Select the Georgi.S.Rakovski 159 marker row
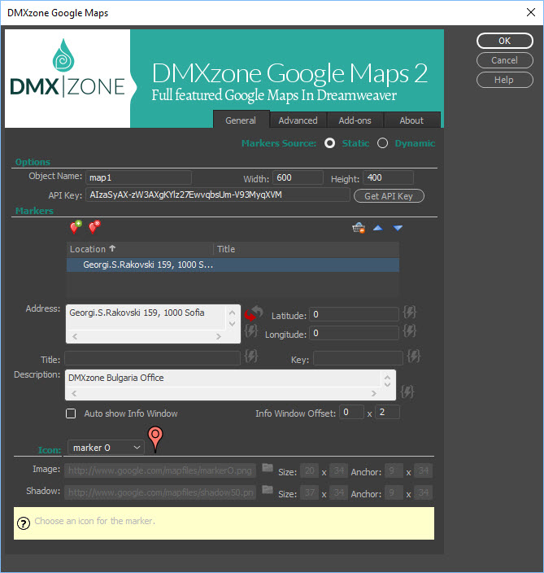544x573 pixels. pos(233,265)
